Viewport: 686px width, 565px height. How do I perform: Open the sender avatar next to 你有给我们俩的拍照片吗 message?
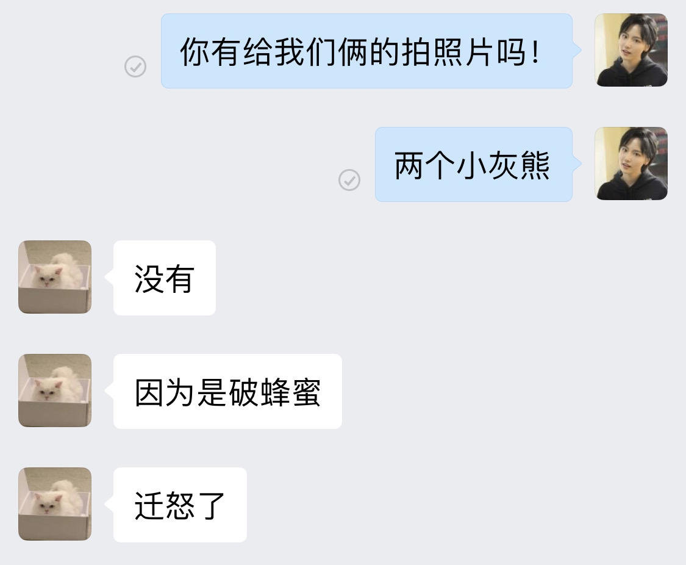click(x=631, y=50)
